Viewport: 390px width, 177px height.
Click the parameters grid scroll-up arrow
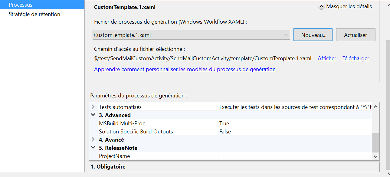[x=375, y=107]
